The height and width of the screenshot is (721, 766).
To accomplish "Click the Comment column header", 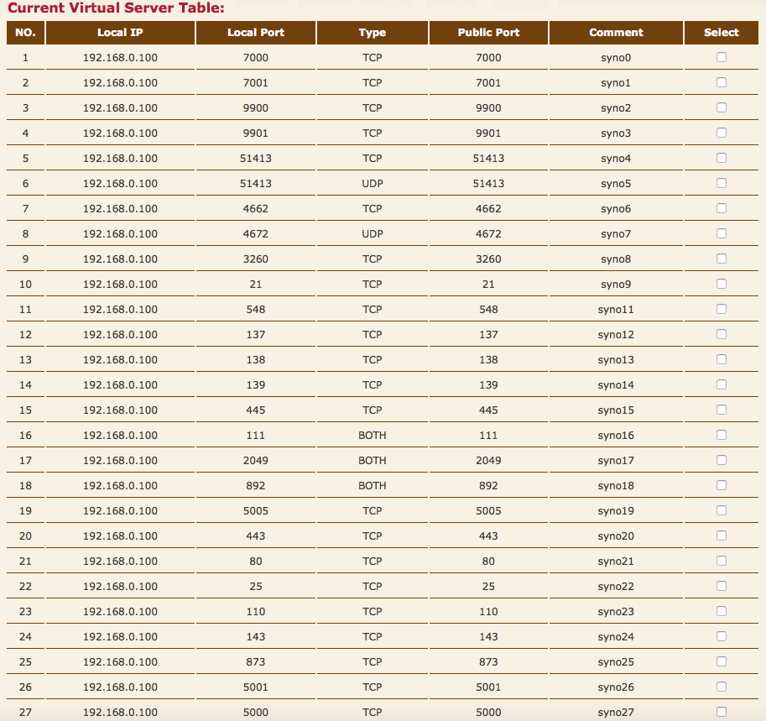I will point(616,33).
